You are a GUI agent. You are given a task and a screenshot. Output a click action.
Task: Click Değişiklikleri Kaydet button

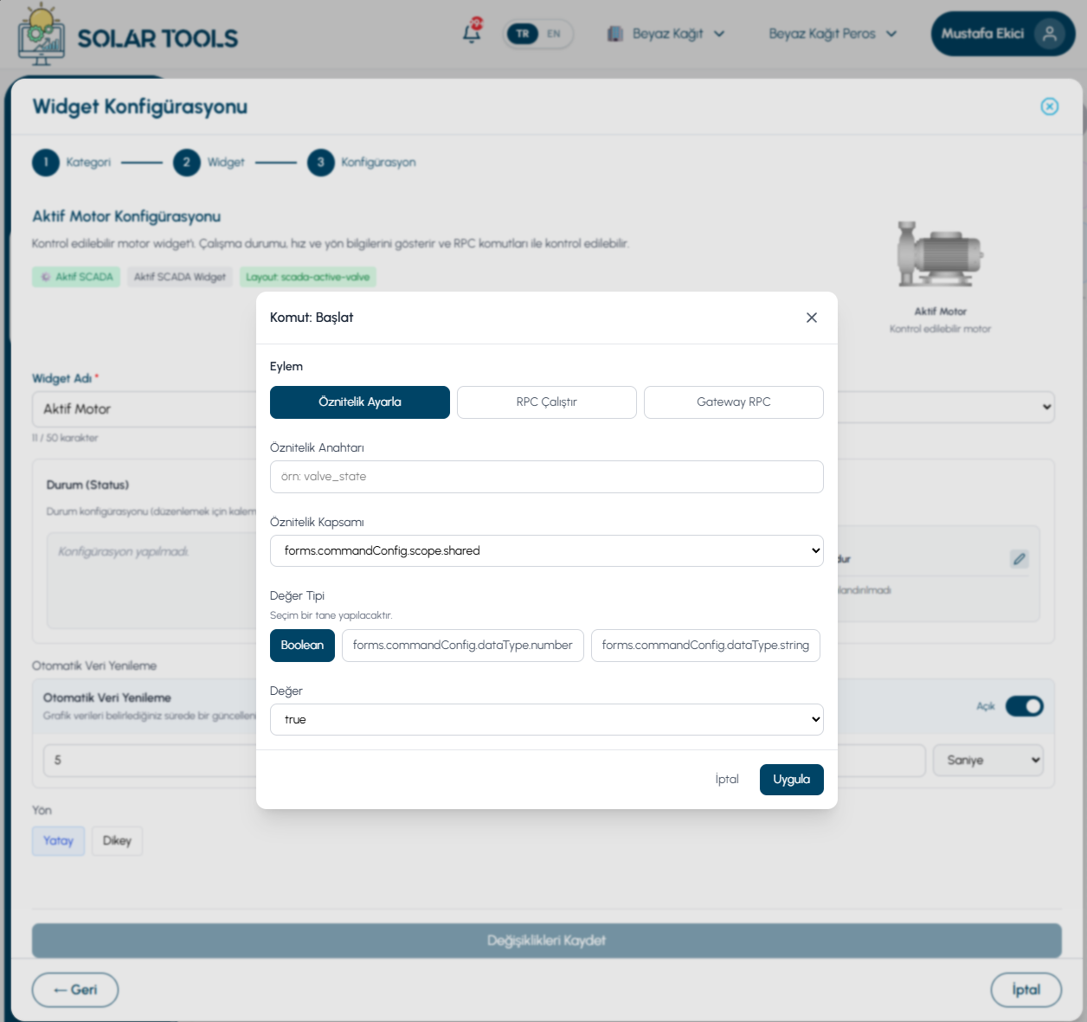547,941
